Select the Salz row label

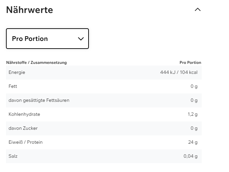[13, 156]
